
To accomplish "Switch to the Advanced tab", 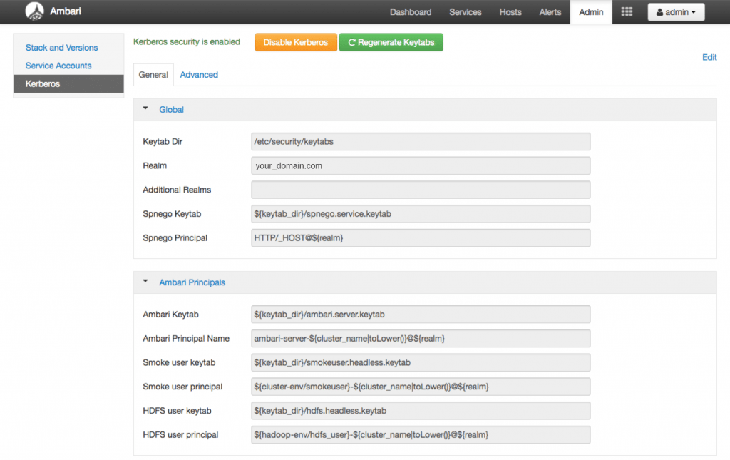I will click(x=198, y=74).
